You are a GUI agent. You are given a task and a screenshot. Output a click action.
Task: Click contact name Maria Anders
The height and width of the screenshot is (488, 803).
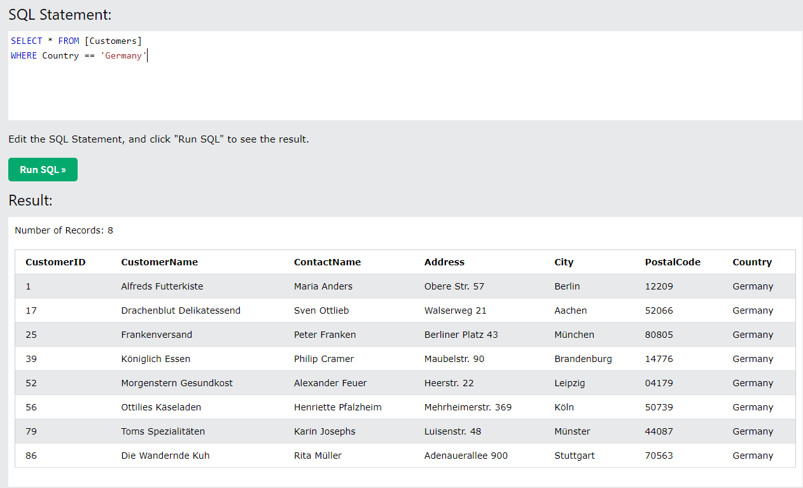coord(323,286)
